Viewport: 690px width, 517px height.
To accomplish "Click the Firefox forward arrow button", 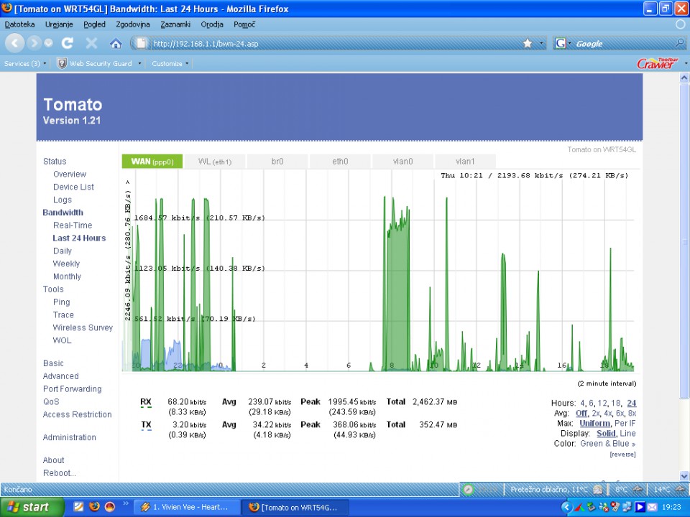I will pos(34,43).
